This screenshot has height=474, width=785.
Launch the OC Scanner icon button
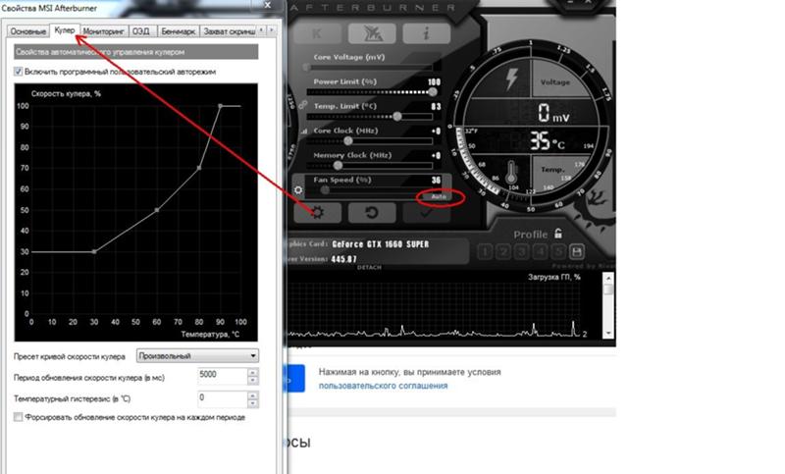coord(372,33)
